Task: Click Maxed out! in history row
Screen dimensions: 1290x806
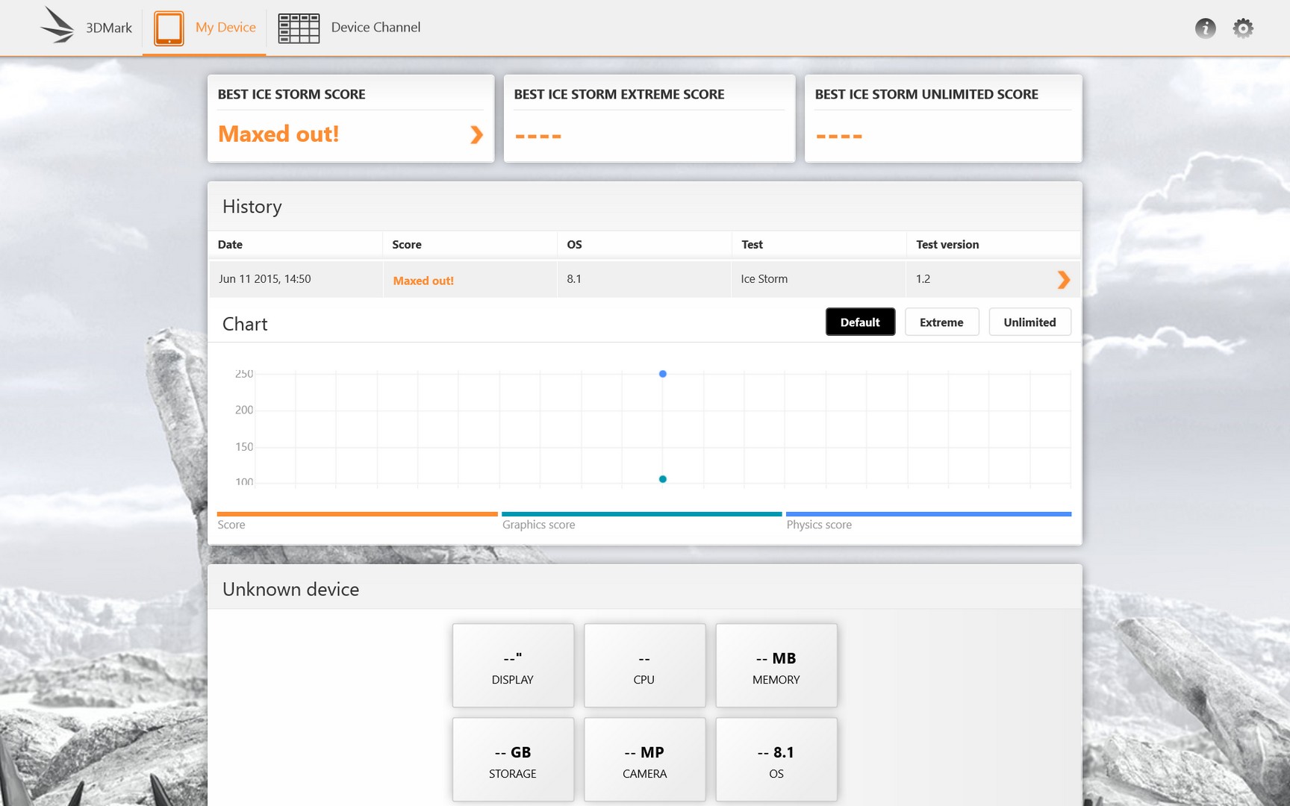Action: pos(423,281)
